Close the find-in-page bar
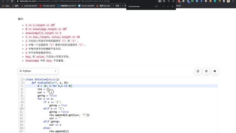236x133 pixels. (x=173, y=7)
